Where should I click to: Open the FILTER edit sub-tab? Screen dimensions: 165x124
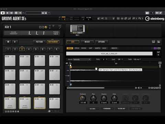(x=84, y=48)
